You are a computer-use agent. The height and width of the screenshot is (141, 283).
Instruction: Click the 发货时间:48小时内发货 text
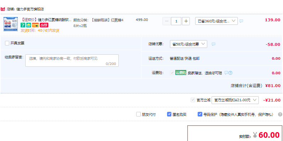[x=40, y=31]
